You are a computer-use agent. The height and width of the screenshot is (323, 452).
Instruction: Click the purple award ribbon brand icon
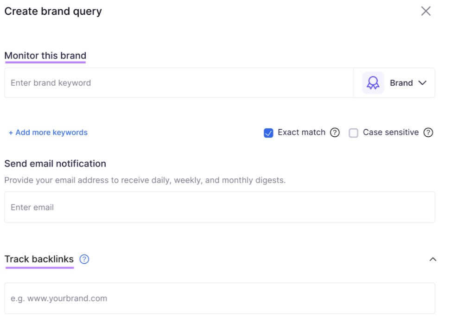pyautogui.click(x=373, y=82)
